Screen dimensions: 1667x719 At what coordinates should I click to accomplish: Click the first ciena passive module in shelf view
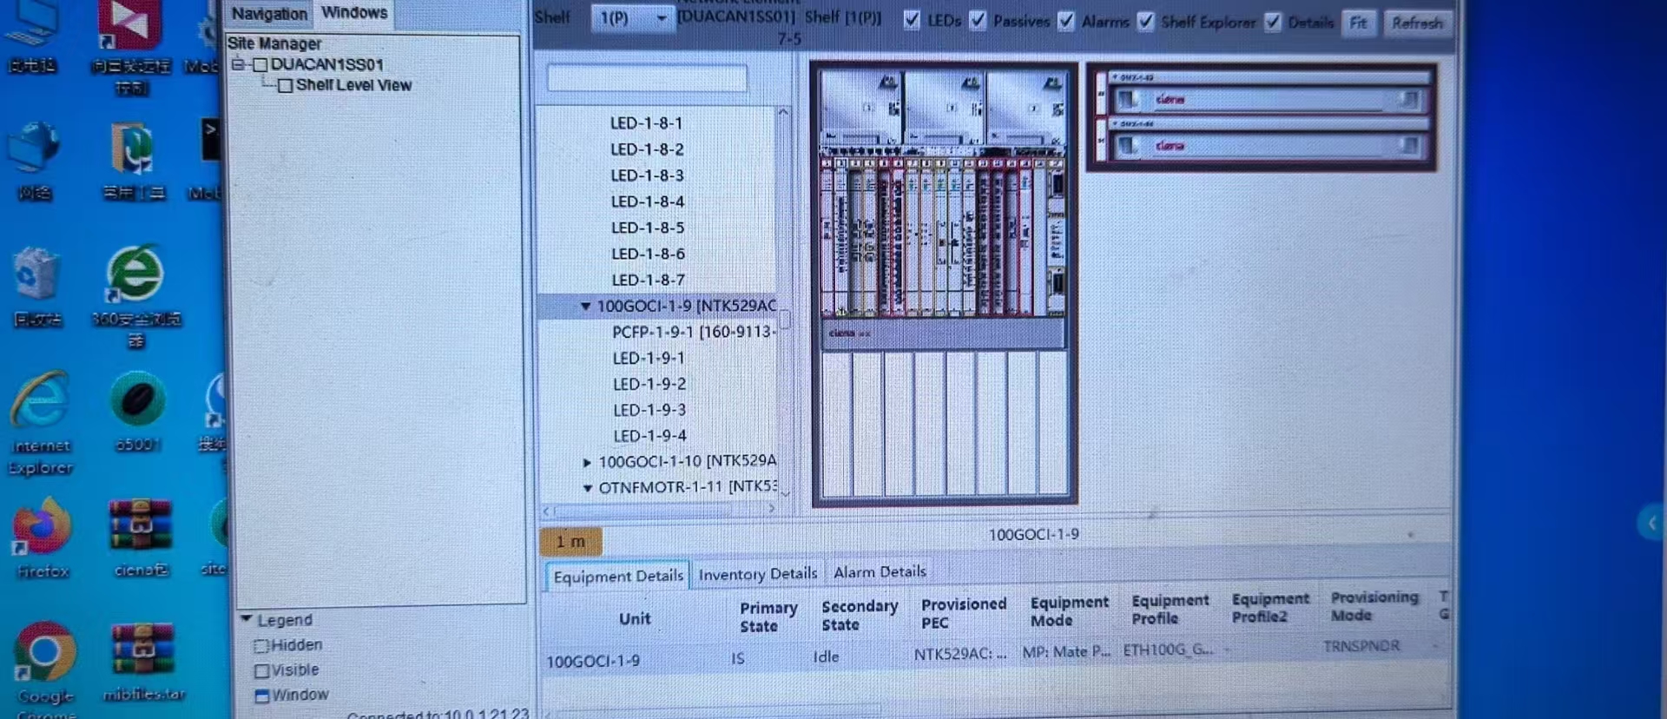[1269, 100]
